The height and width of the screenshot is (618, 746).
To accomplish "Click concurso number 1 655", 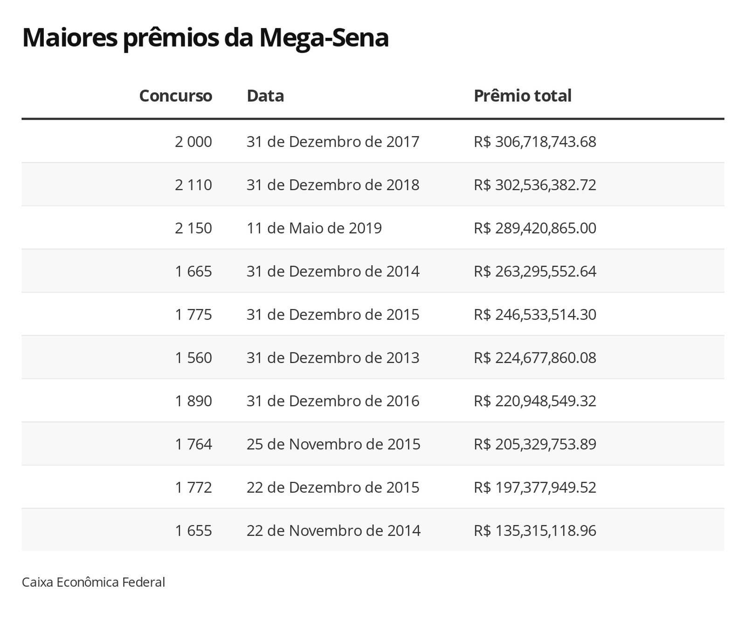I will (x=193, y=530).
